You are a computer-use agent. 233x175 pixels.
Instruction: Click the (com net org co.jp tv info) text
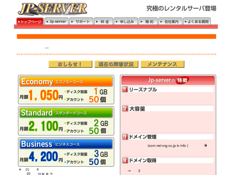click(168, 146)
